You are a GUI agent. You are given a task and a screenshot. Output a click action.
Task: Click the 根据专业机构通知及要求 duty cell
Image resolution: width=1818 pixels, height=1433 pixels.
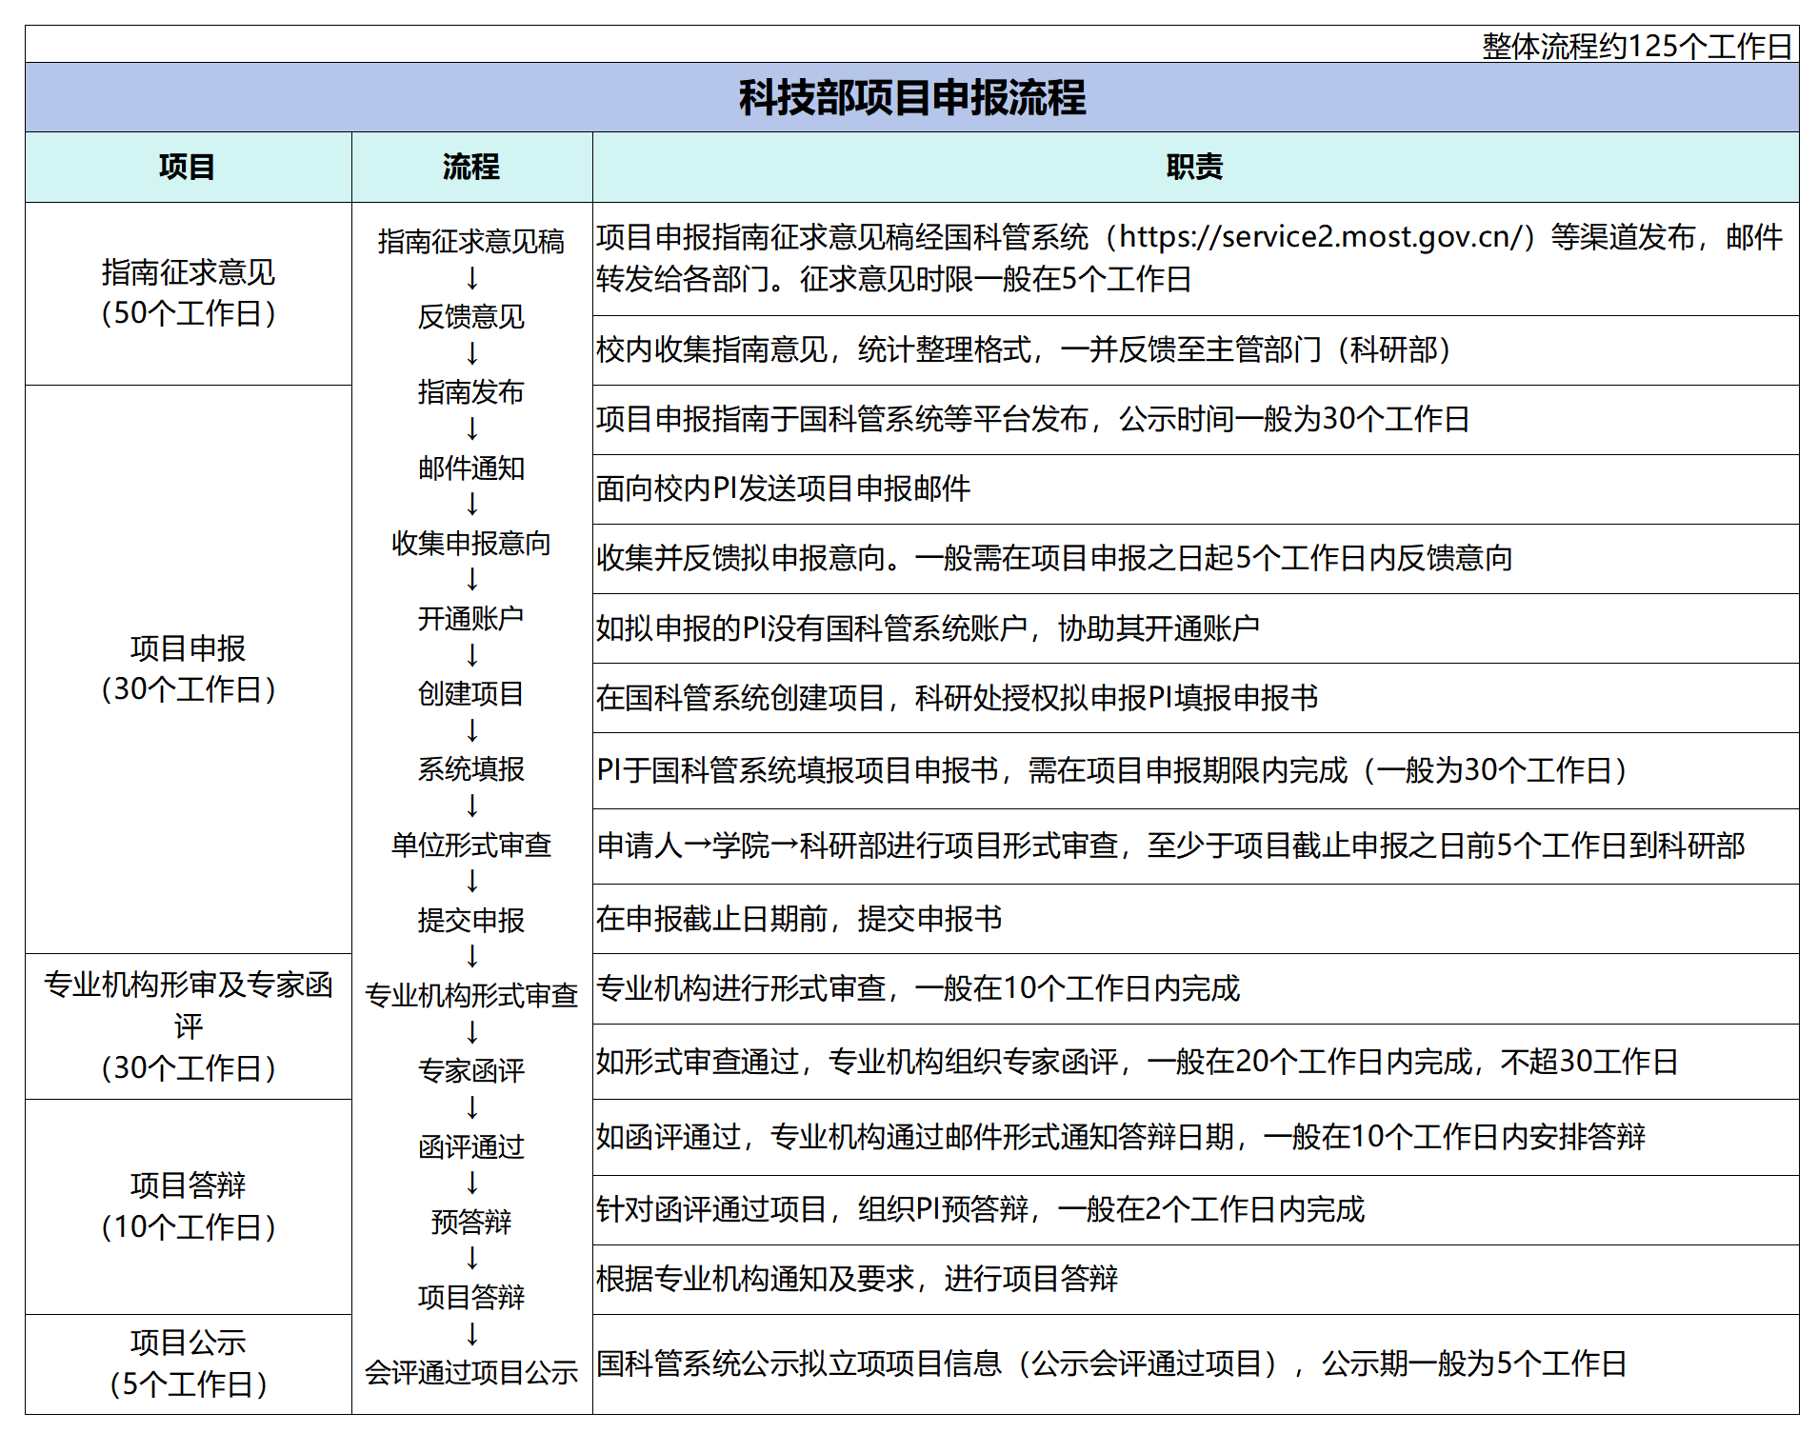[x=856, y=1279]
